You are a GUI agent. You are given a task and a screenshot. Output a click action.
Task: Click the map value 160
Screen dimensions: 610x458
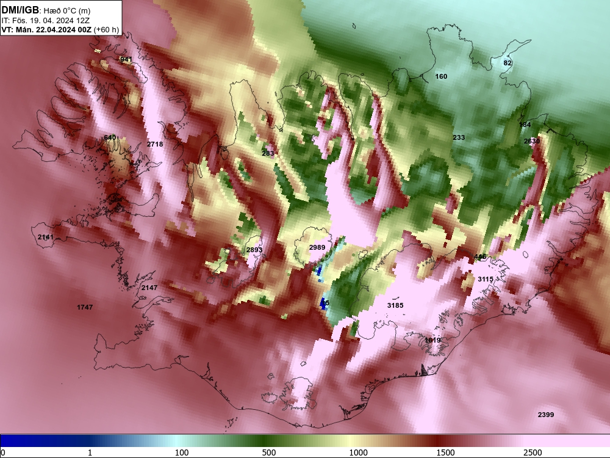pos(441,76)
